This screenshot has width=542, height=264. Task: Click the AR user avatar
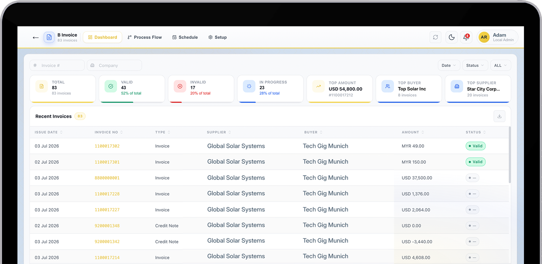tap(484, 37)
